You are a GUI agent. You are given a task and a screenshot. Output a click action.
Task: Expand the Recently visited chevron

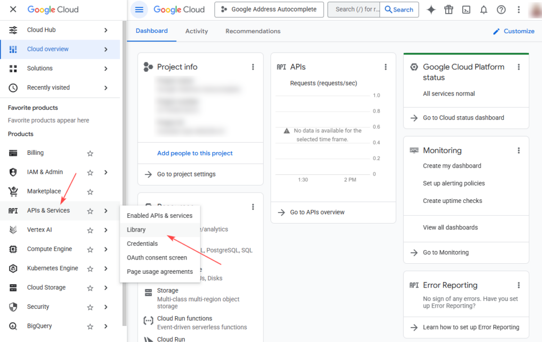(106, 88)
